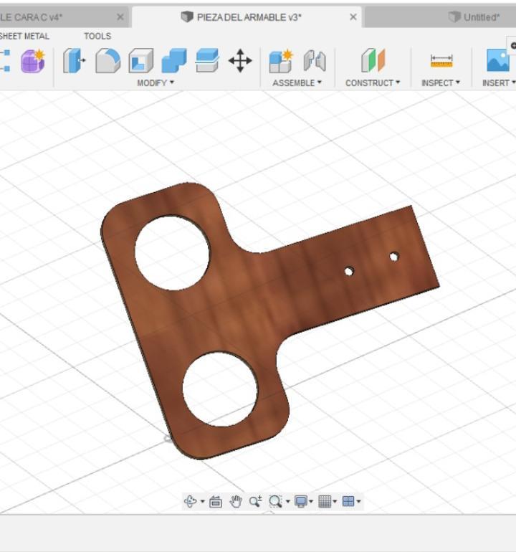Switch to the Untitled document tab
This screenshot has height=552, width=516.
tap(441, 17)
